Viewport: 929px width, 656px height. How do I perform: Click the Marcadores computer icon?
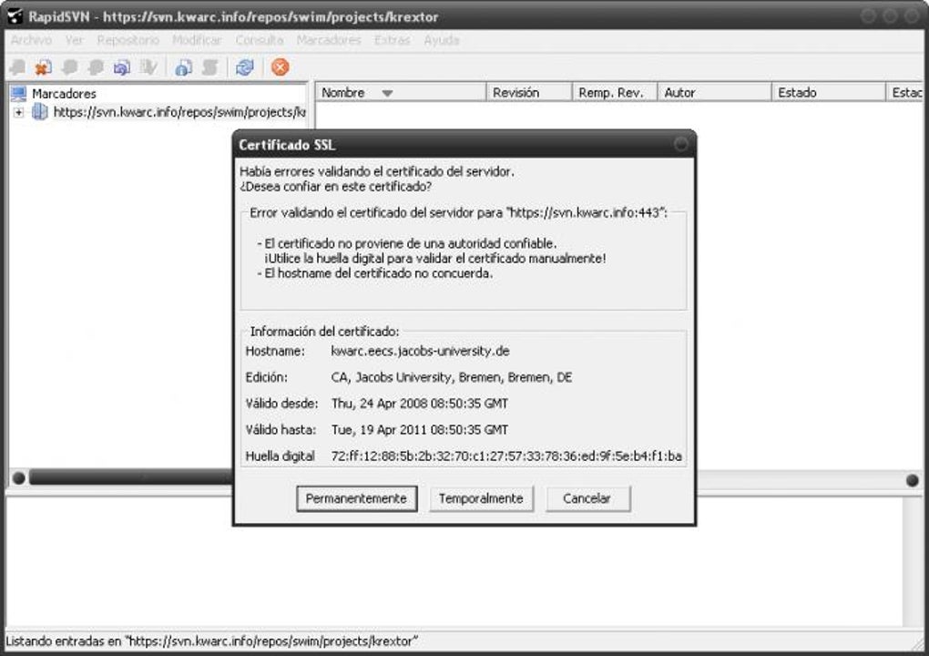coord(19,94)
